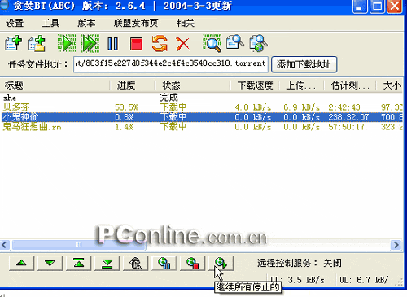Click the 53.5% progress value
The height and width of the screenshot is (297, 407).
[126, 107]
